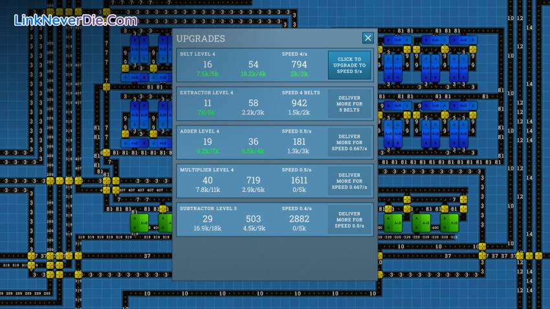Click the Multiplier 'Deliver more' upgrade button
550x309 pixels.
[x=349, y=181]
